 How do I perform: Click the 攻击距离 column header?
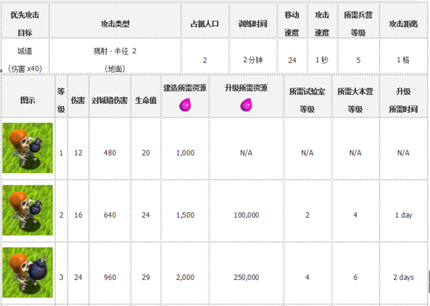(x=403, y=24)
